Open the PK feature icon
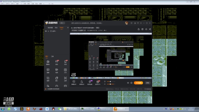199x112 pixels. [98, 82]
